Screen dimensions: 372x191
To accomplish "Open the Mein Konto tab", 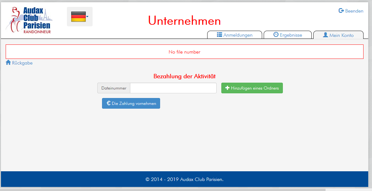I will click(341, 35).
